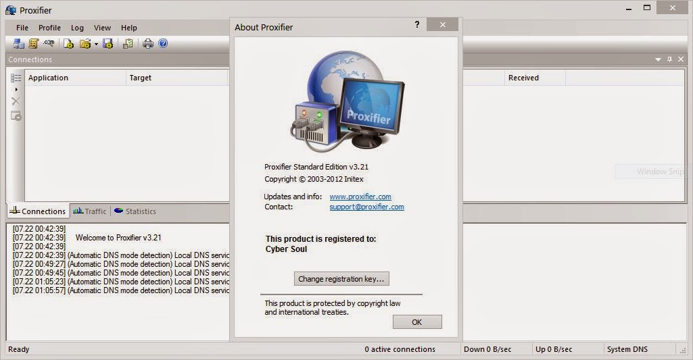Click open profile folder icon
This screenshot has width=693, height=360.
[85, 43]
